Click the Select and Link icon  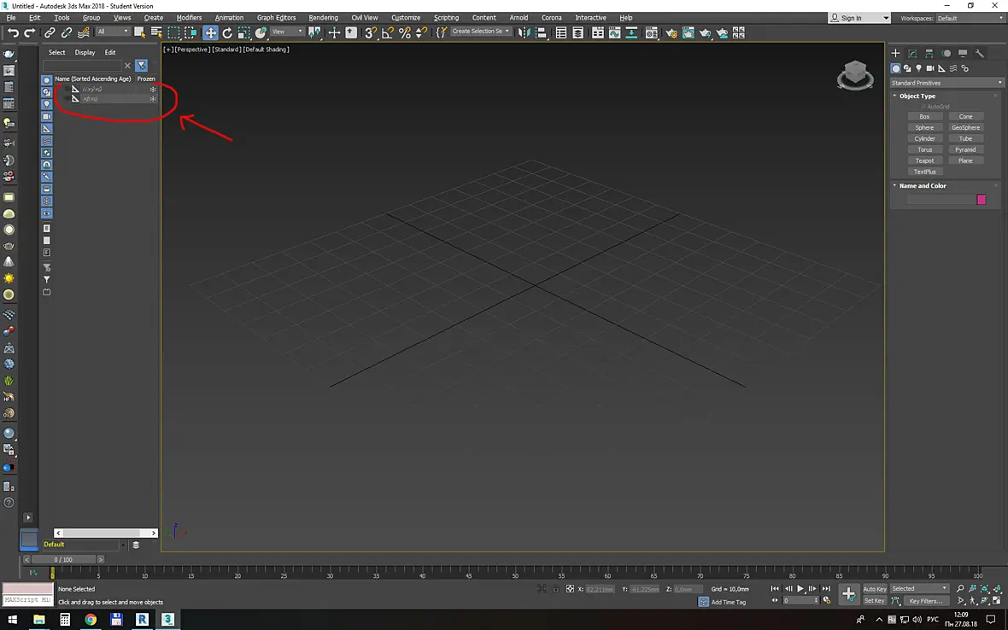[x=50, y=32]
